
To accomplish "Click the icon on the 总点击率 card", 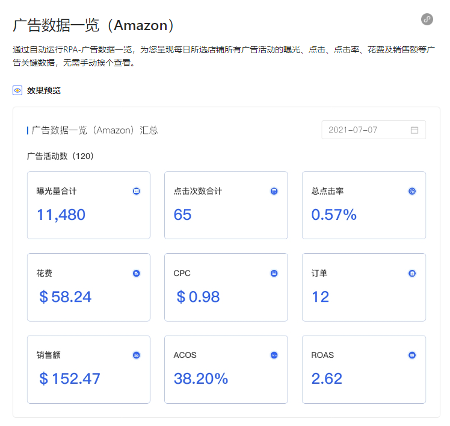I will (412, 191).
